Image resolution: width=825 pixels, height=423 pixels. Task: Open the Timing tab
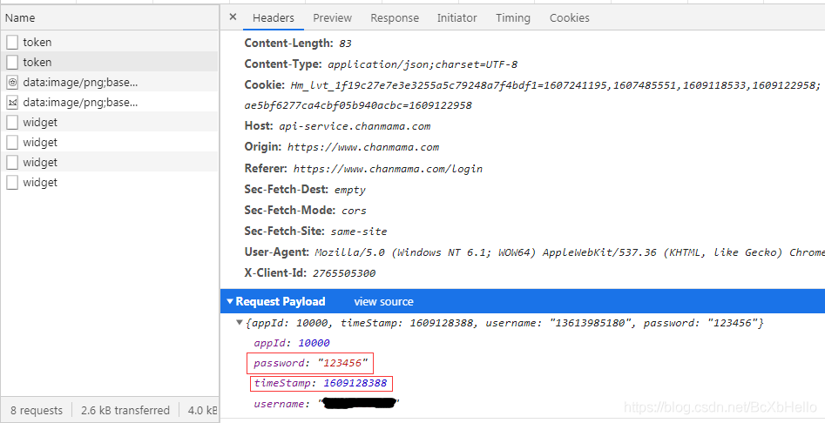513,18
